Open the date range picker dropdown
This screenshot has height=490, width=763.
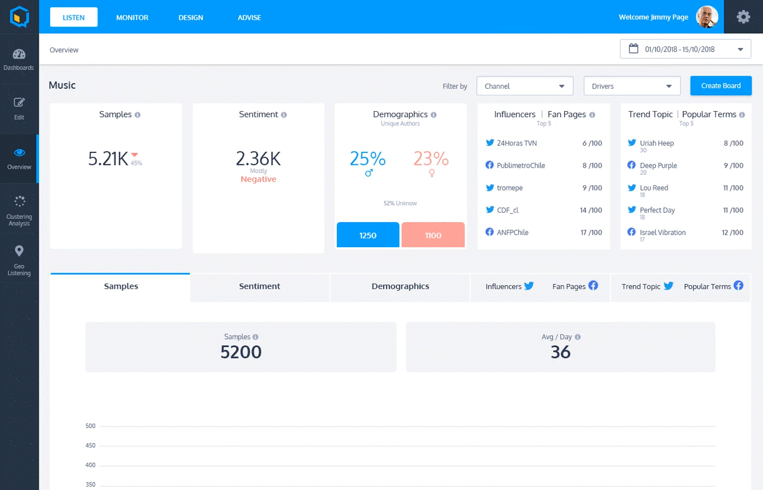click(686, 49)
